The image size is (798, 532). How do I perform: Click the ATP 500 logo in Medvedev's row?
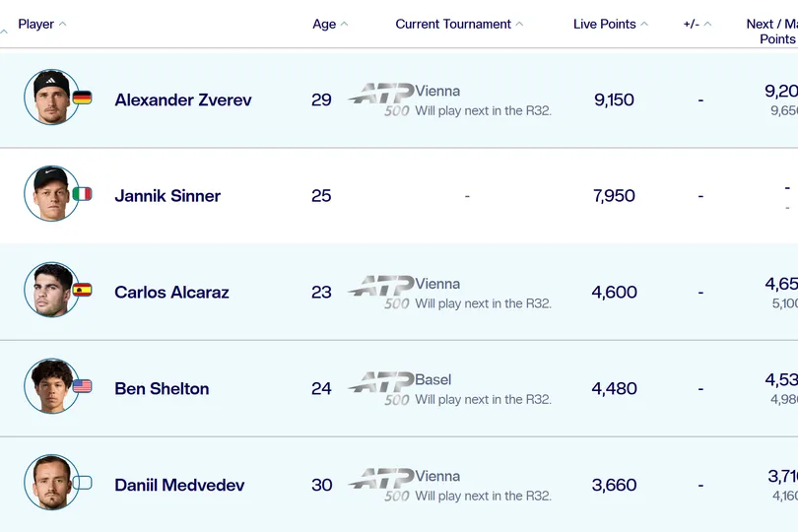point(381,485)
